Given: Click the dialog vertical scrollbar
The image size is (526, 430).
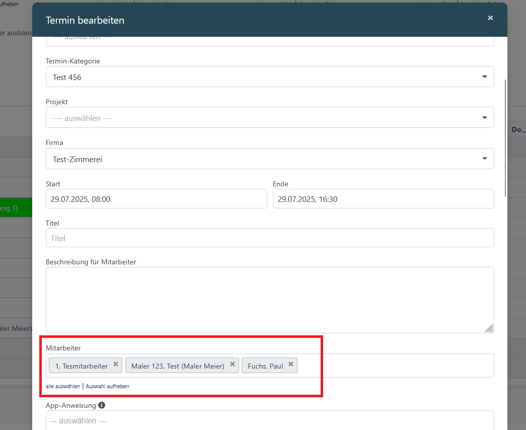Looking at the screenshot, I should (505, 138).
